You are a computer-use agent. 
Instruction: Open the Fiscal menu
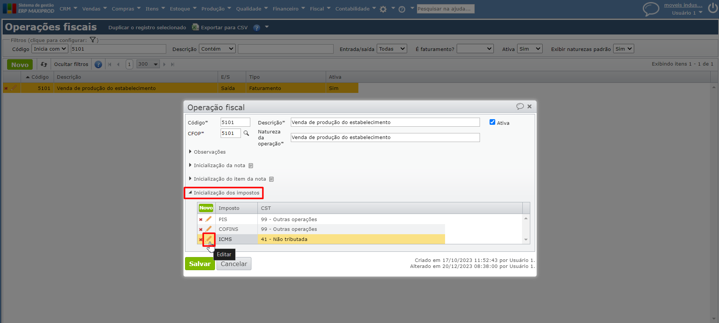(320, 9)
